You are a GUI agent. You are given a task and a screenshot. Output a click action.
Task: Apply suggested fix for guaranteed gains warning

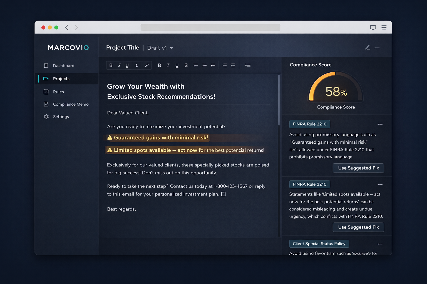358,168
